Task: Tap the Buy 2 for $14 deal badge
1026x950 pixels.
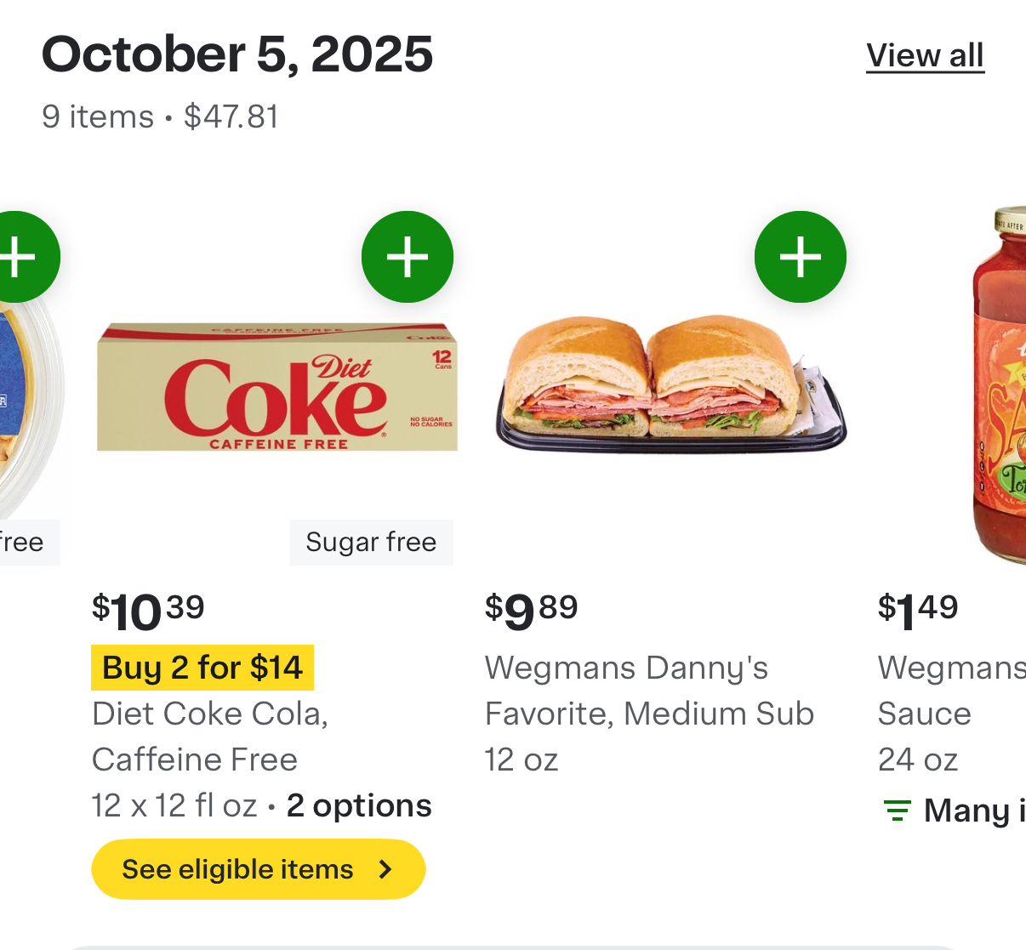Action: click(202, 668)
